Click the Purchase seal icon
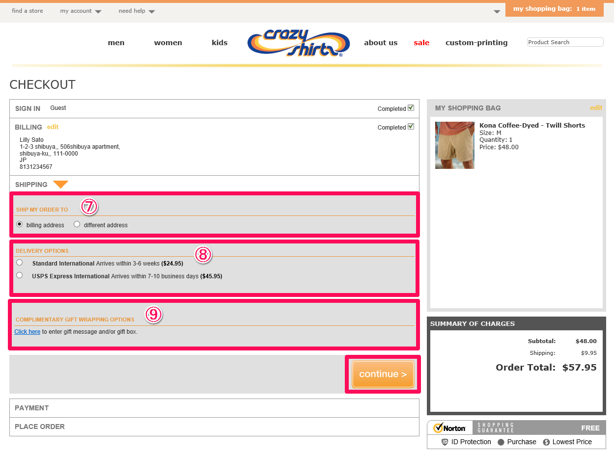This screenshot has width=614, height=454. (x=501, y=442)
